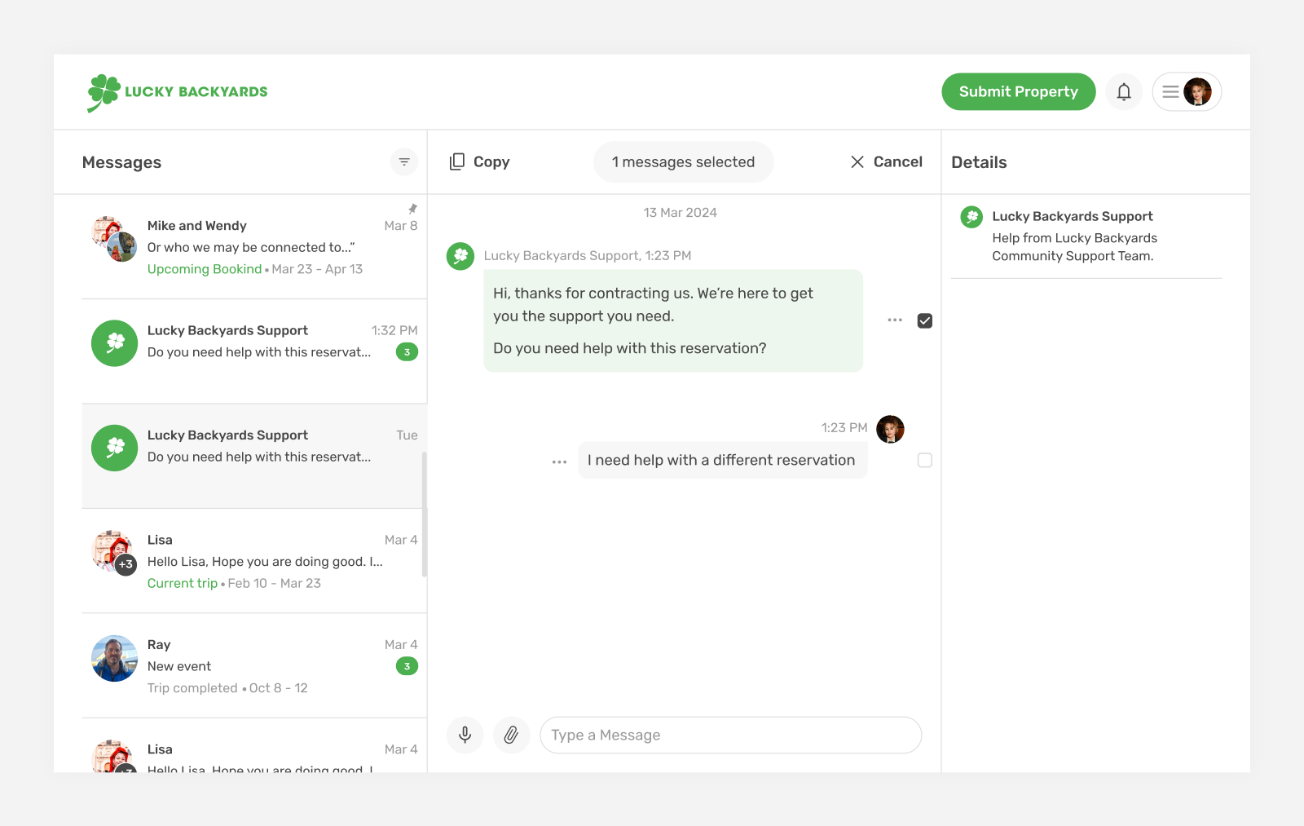
Task: Click the Details clover support icon
Action: pyautogui.click(x=971, y=217)
